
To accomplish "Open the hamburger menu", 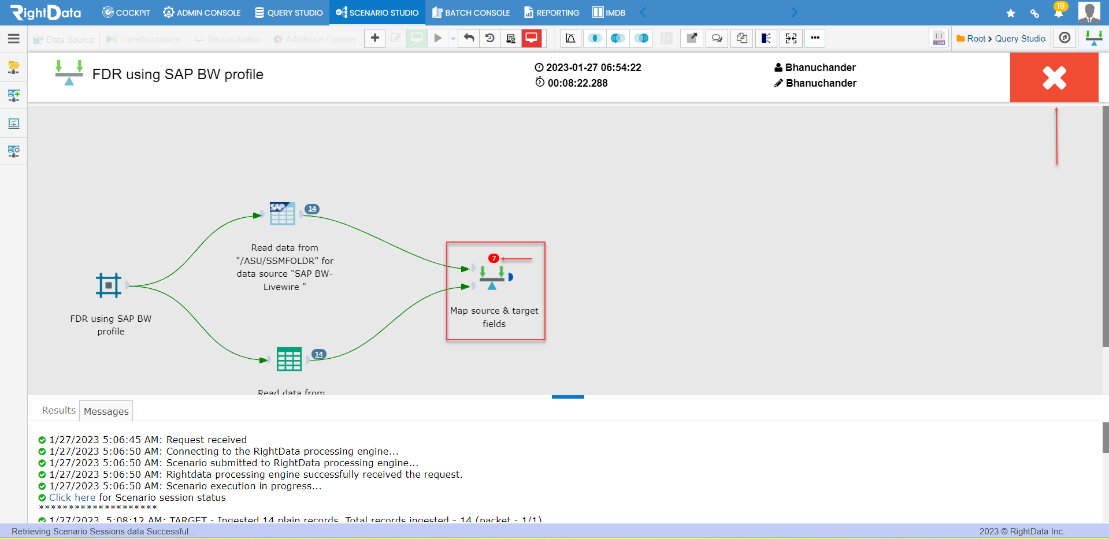I will click(14, 39).
